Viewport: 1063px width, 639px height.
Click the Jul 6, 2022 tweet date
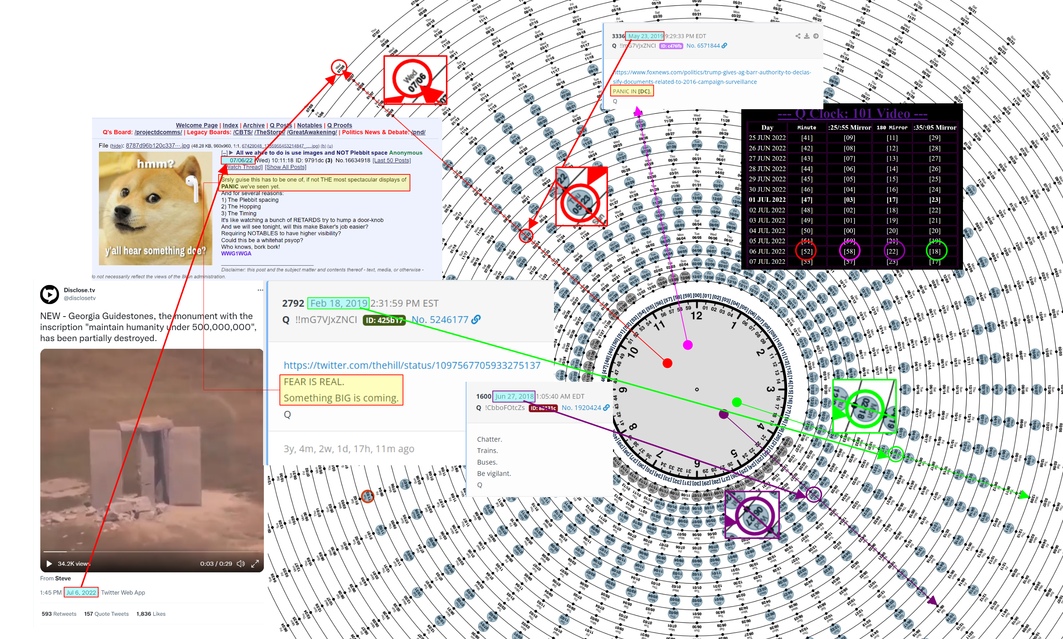coord(81,592)
